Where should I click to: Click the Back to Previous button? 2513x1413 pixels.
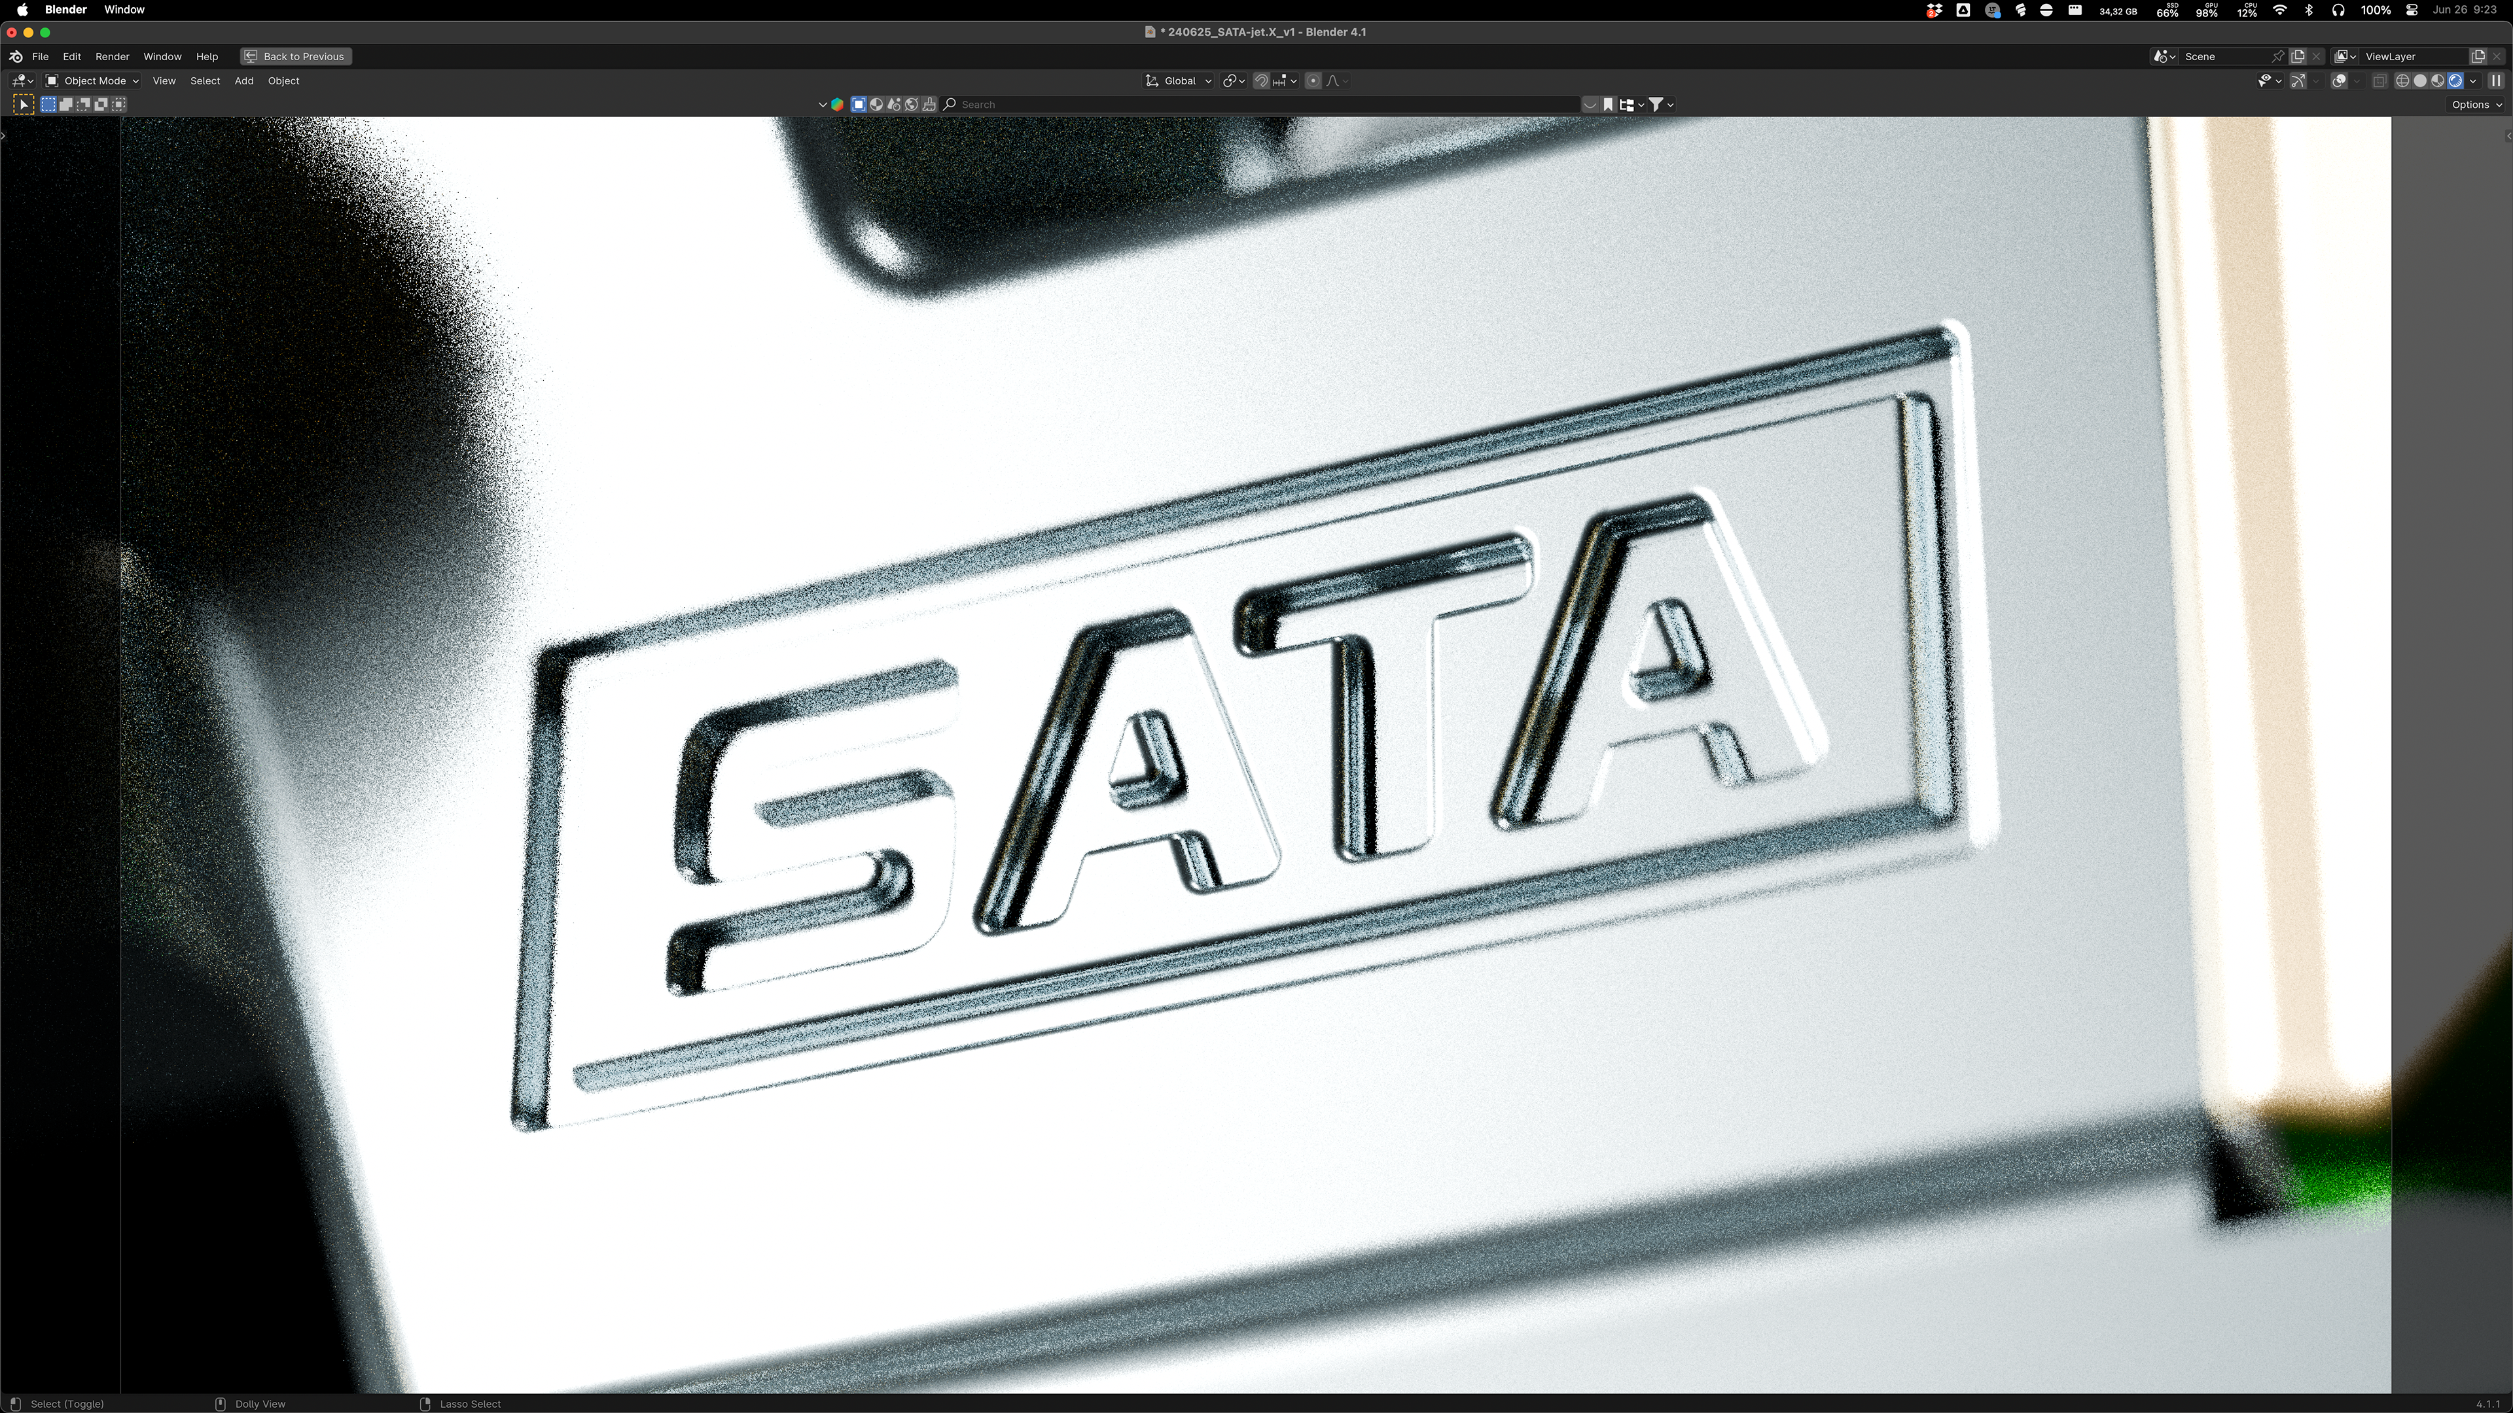(x=296, y=56)
